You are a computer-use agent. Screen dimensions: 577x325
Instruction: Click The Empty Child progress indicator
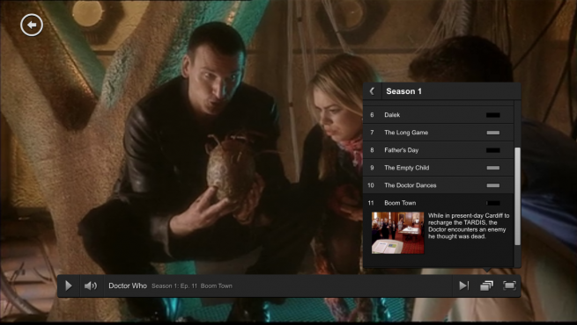(492, 168)
